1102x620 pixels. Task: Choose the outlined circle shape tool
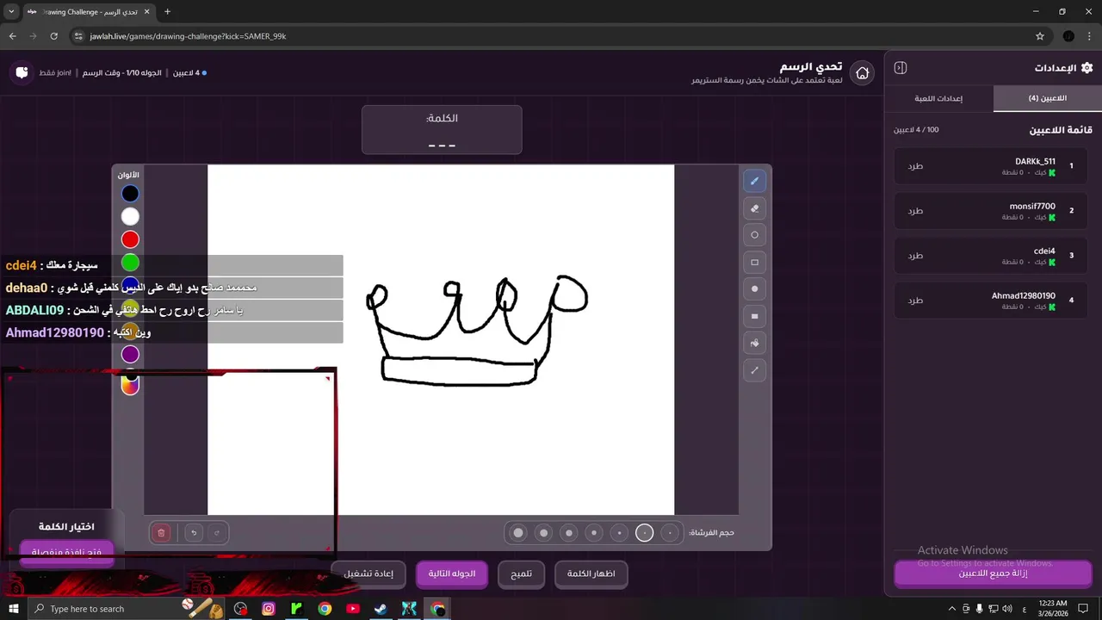pyautogui.click(x=755, y=235)
